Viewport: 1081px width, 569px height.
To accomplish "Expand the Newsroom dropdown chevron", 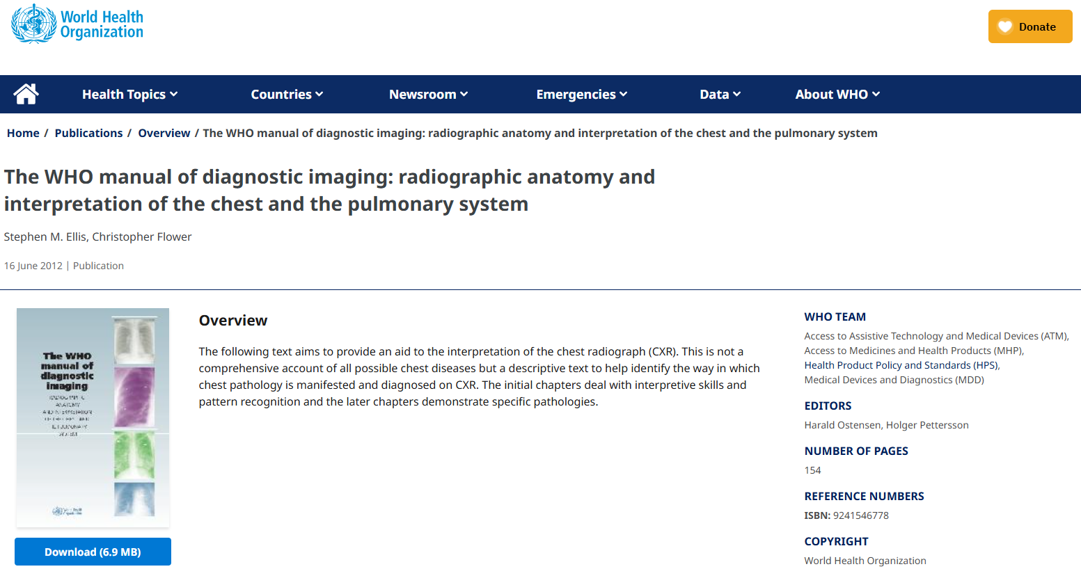I will [464, 94].
